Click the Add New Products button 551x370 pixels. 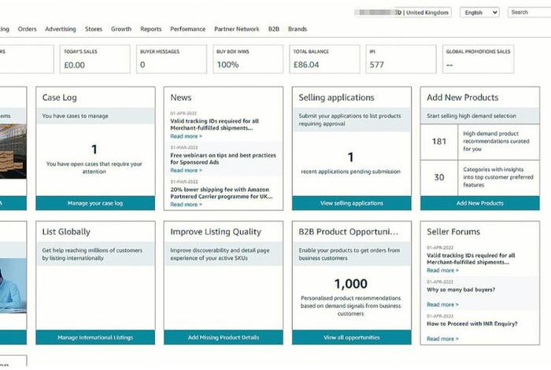(479, 203)
